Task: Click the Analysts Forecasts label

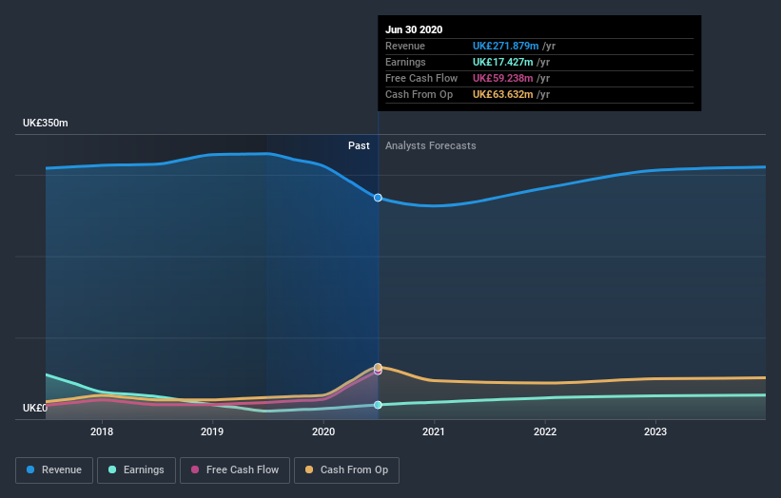Action: (x=430, y=145)
